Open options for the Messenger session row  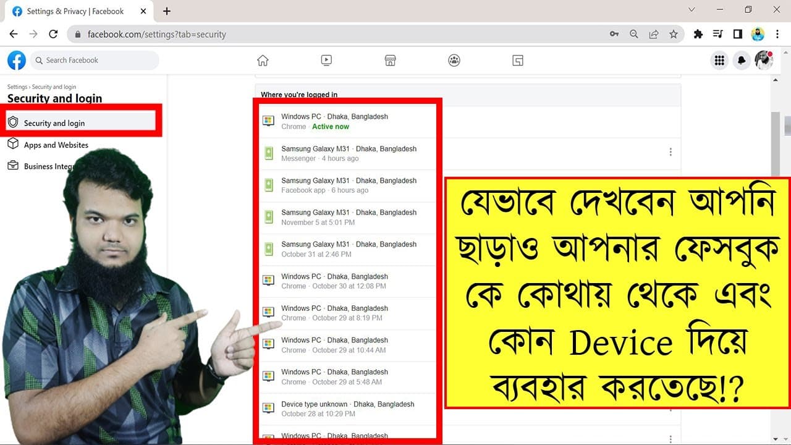670,152
